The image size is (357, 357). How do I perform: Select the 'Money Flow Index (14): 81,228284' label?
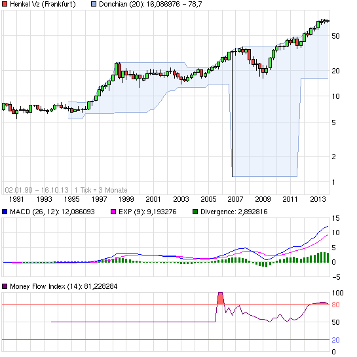64,286
